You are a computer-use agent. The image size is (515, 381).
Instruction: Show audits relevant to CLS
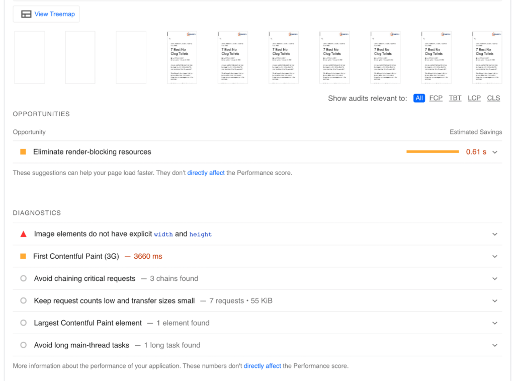pos(493,98)
